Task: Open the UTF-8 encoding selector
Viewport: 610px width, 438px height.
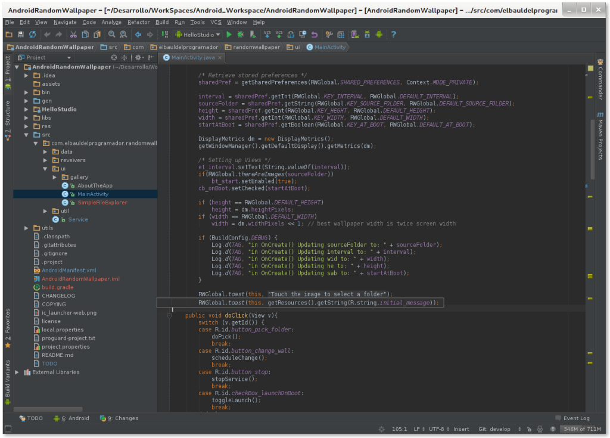Action: (439, 429)
